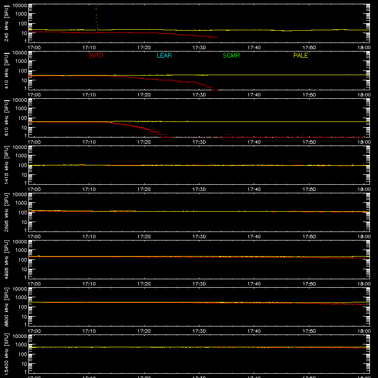Click the cyan LEAR station label
This screenshot has width=378, height=378.
[x=164, y=55]
